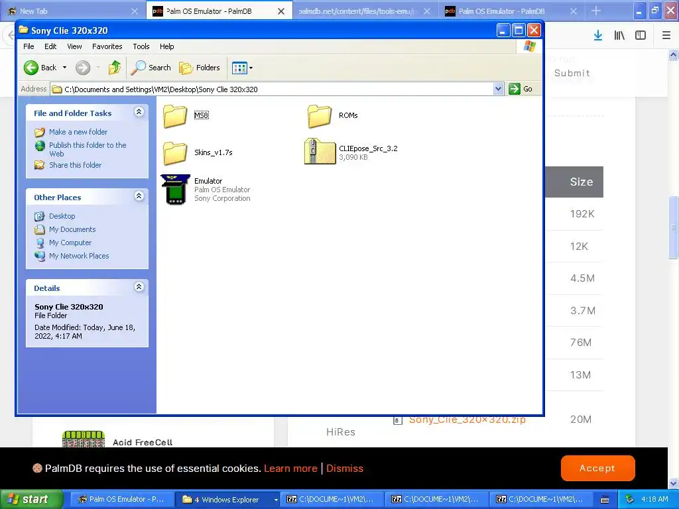679x509 pixels.
Task: Click Learn more in cookie banner
Action: (x=290, y=469)
